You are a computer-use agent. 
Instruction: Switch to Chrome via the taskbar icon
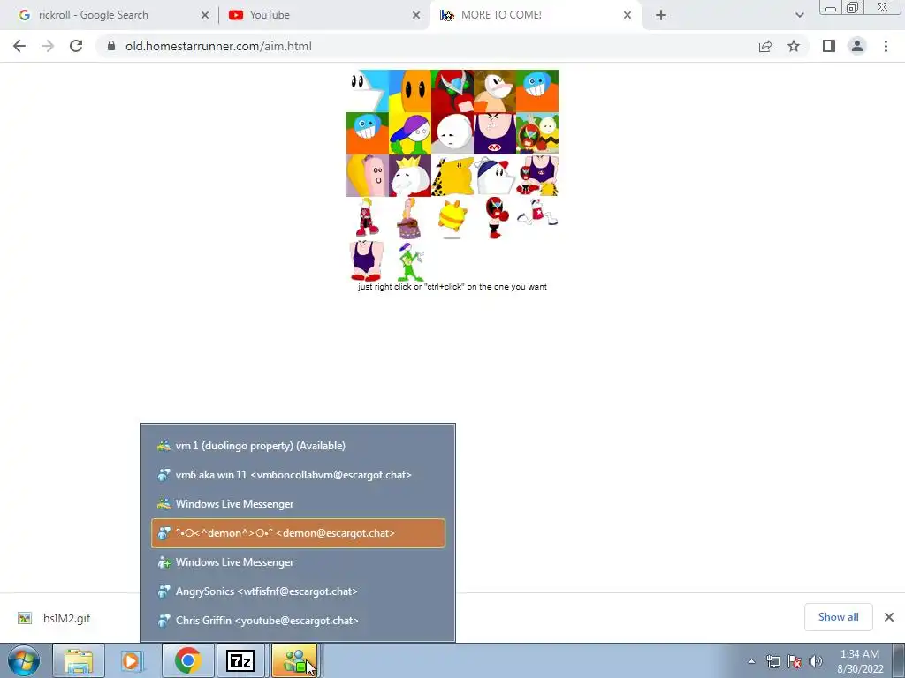coord(187,660)
